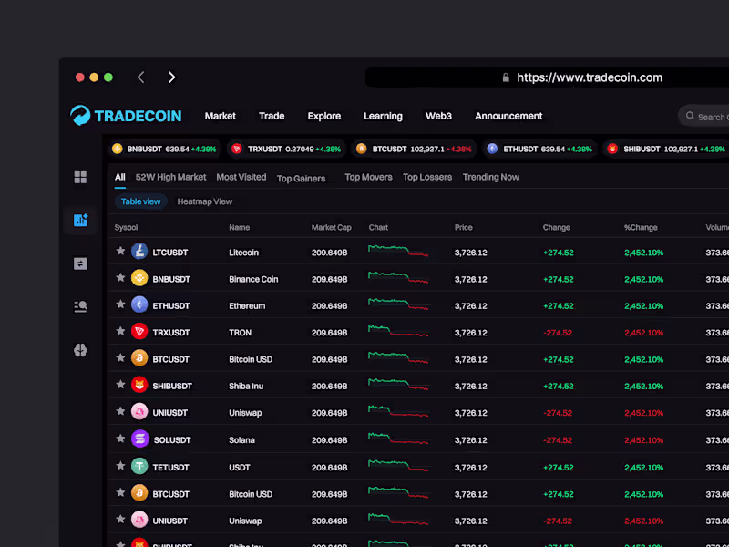The height and width of the screenshot is (547, 729).
Task: Click the address bar lock icon
Action: click(x=506, y=77)
